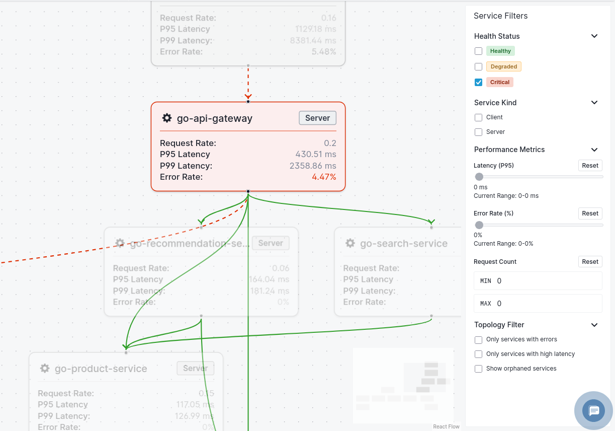The height and width of the screenshot is (431, 615).
Task: Click the go-api-gateway gear icon
Action: pyautogui.click(x=167, y=118)
